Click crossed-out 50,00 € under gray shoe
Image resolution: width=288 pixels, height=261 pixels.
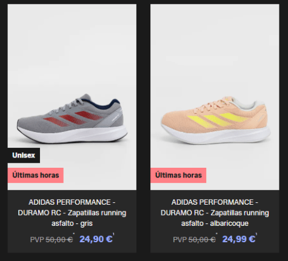click(59, 240)
